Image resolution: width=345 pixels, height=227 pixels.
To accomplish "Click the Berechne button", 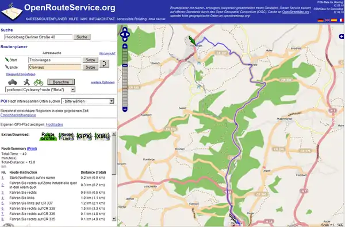I will (x=61, y=82).
